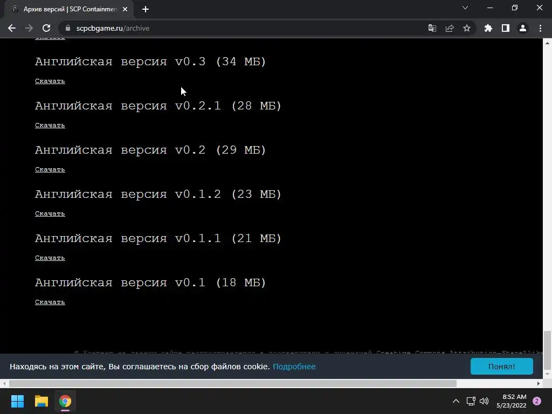Open the notification center badge

point(537,401)
